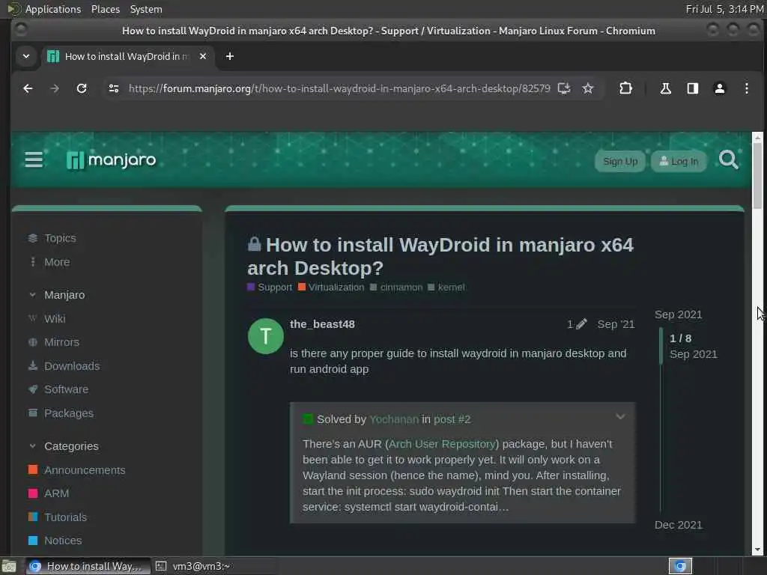
Task: Click the workspace switcher in bottom panel
Action: pyautogui.click(x=680, y=566)
